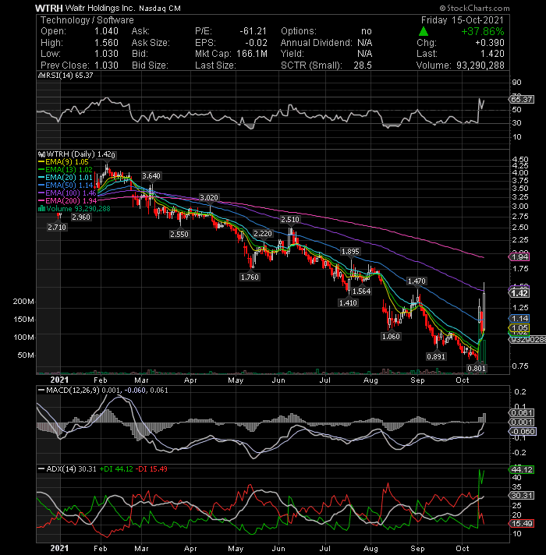Click the 0.061 MACD histogram axis tag
The width and height of the screenshot is (546, 555).
(522, 413)
